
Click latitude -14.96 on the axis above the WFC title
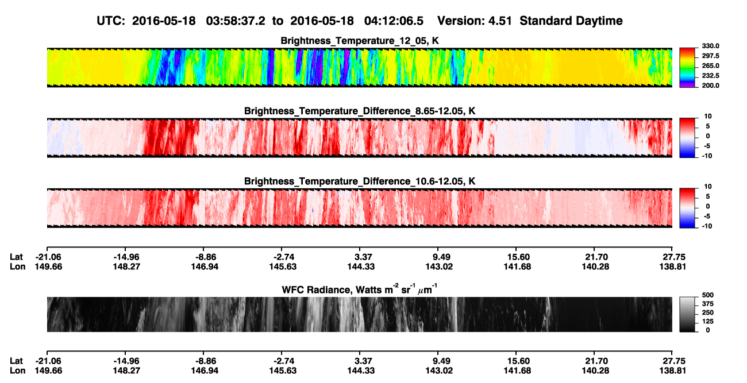(125, 257)
